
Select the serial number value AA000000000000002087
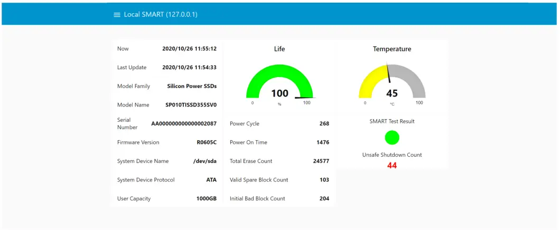[184, 123]
